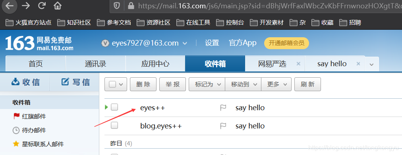Switch to the 首页 tab
The height and width of the screenshot is (155, 402).
coord(36,64)
